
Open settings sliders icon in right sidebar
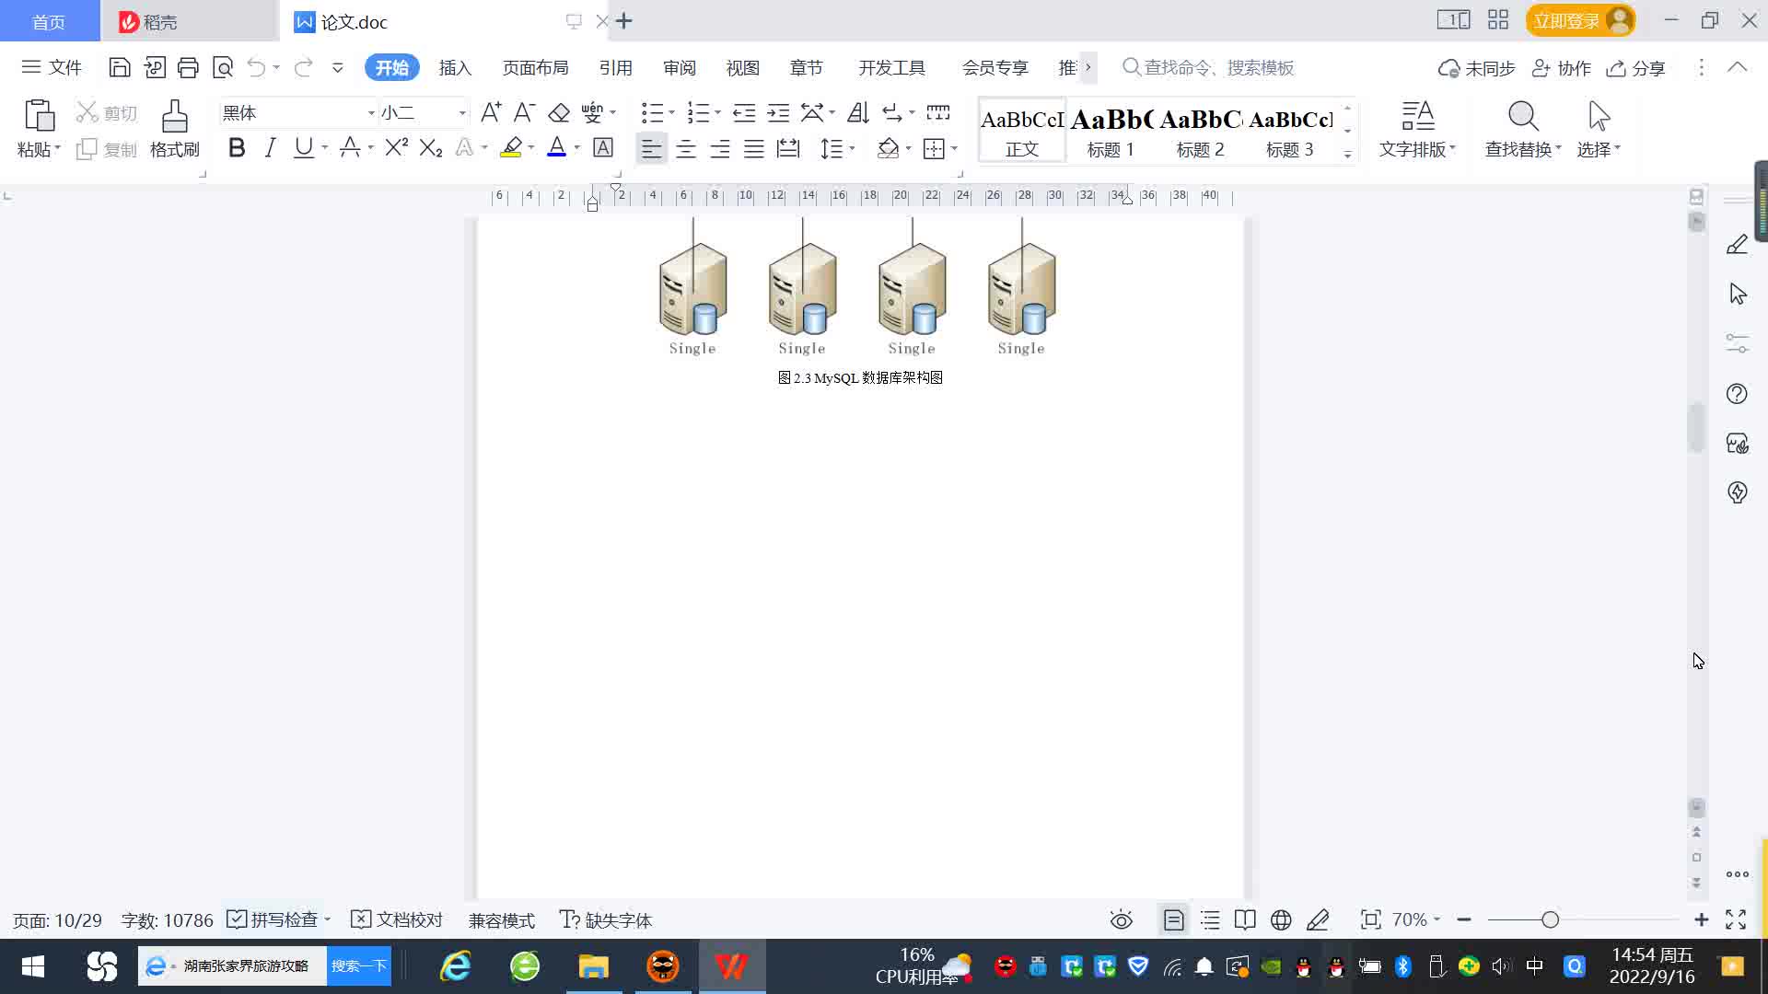click(x=1737, y=343)
